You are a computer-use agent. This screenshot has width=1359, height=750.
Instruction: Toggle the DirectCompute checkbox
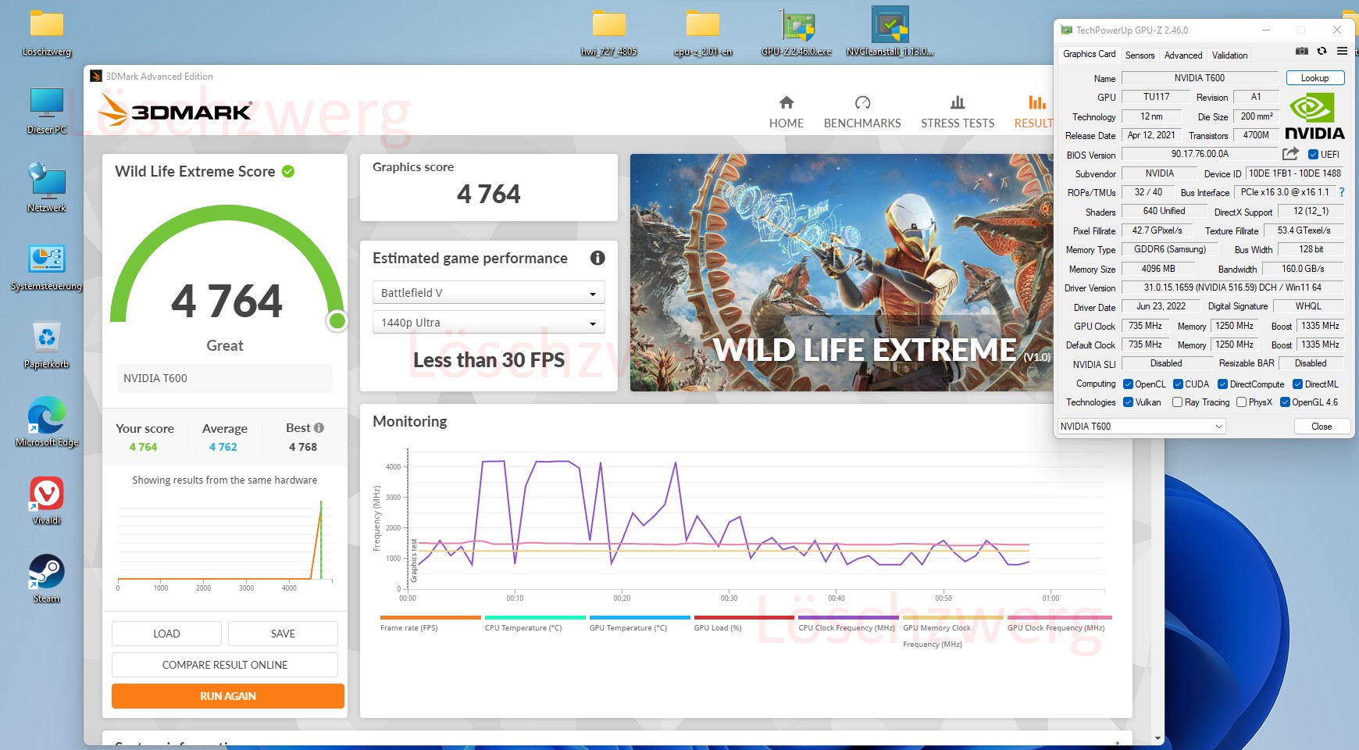click(x=1223, y=384)
